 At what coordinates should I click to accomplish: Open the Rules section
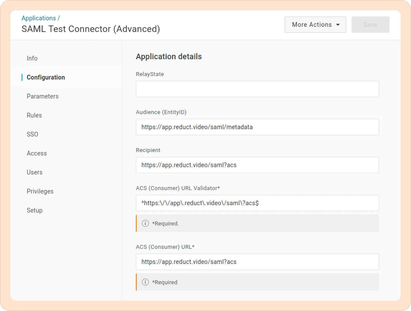point(34,115)
